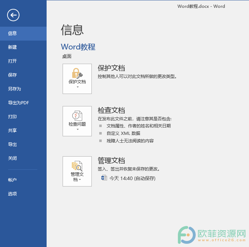Open the 帐户 page

tap(23, 180)
